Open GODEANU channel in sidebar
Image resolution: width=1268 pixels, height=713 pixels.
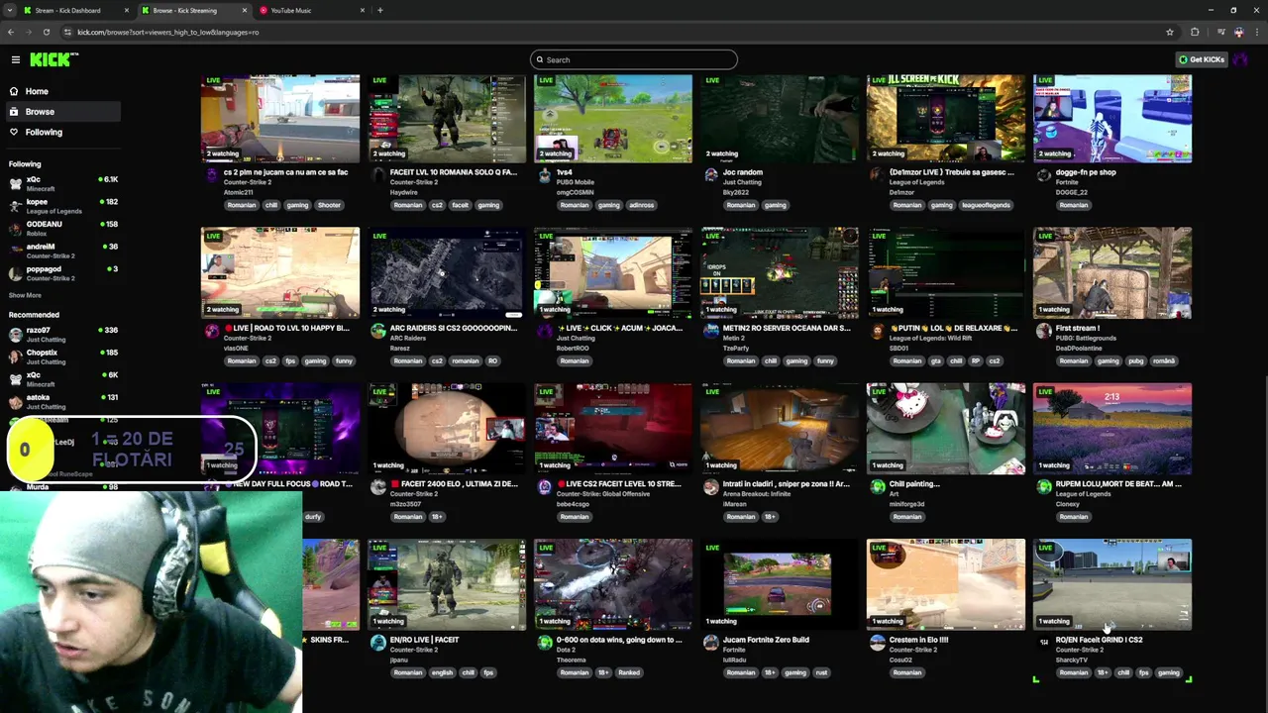61,228
